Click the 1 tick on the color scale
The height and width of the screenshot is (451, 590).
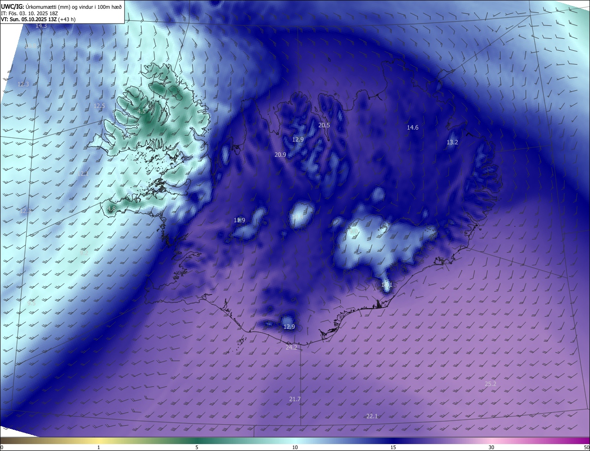click(x=99, y=447)
